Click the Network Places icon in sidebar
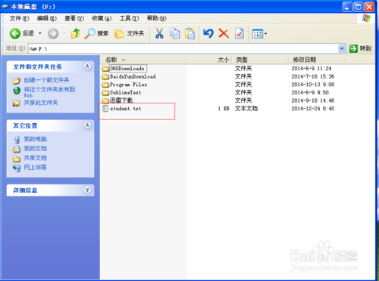This screenshot has width=379, height=281. click(x=17, y=168)
